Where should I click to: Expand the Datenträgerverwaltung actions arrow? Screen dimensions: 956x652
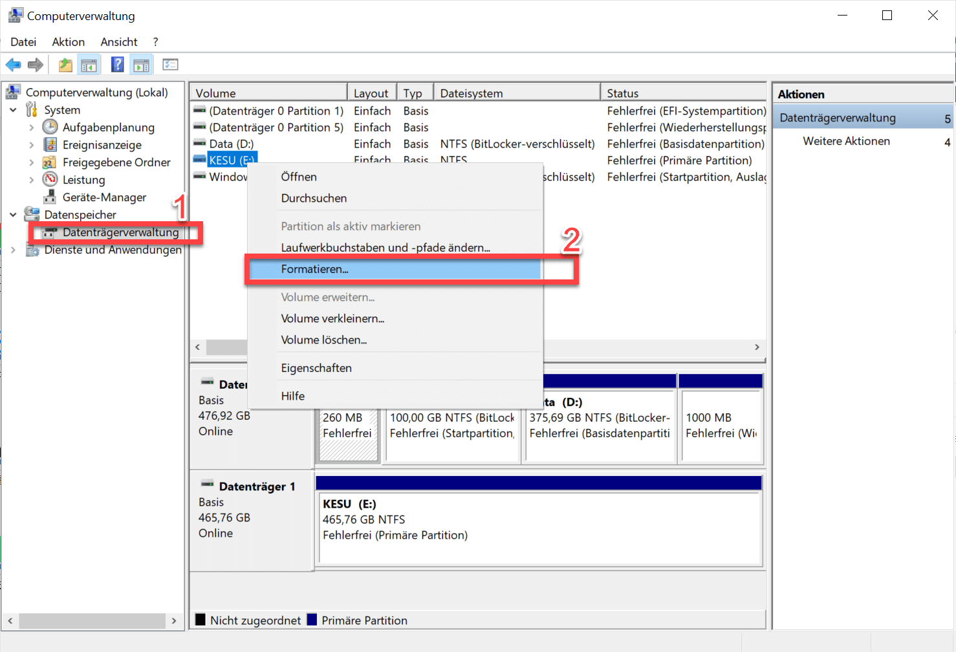(948, 118)
